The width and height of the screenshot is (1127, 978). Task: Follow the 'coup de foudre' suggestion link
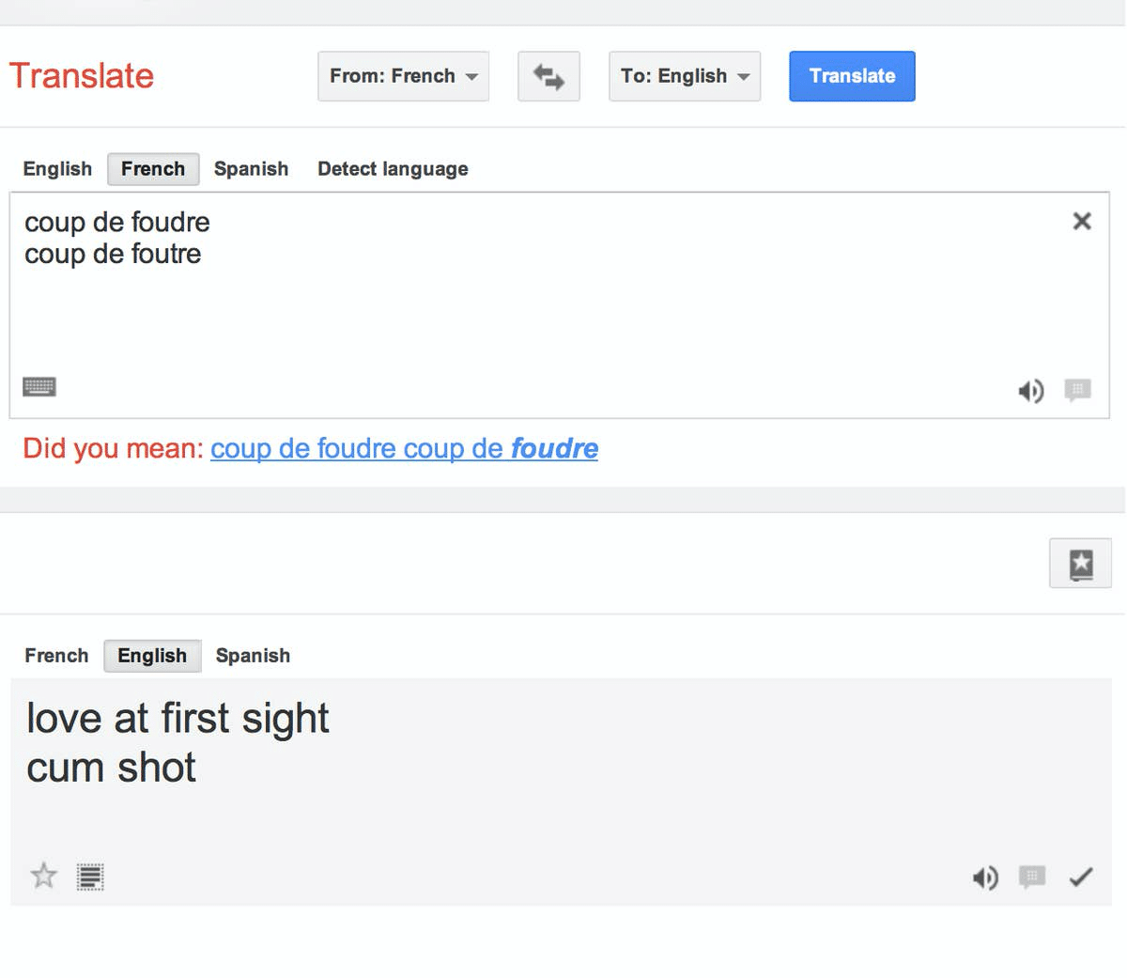pyautogui.click(x=404, y=448)
